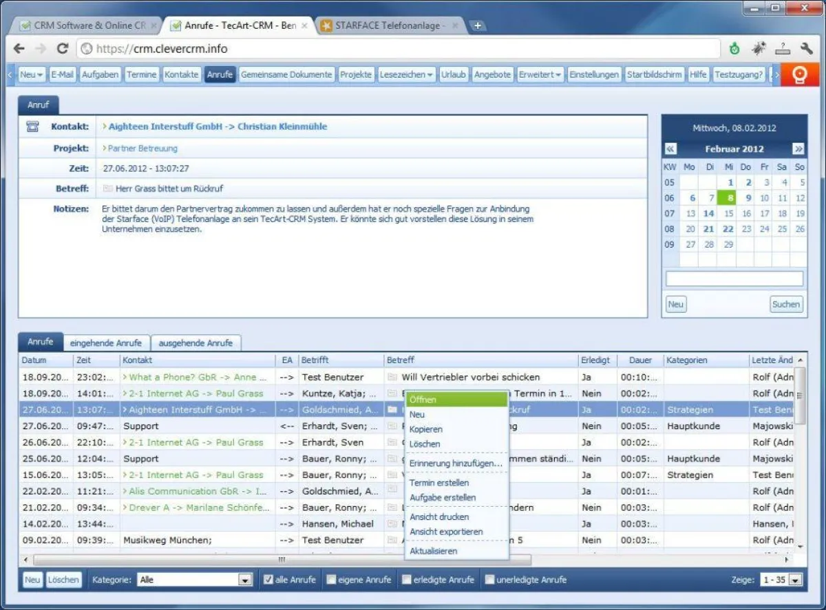Image resolution: width=826 pixels, height=610 pixels.
Task: Click the orange lightbulb icon in toolbar
Action: tap(798, 75)
